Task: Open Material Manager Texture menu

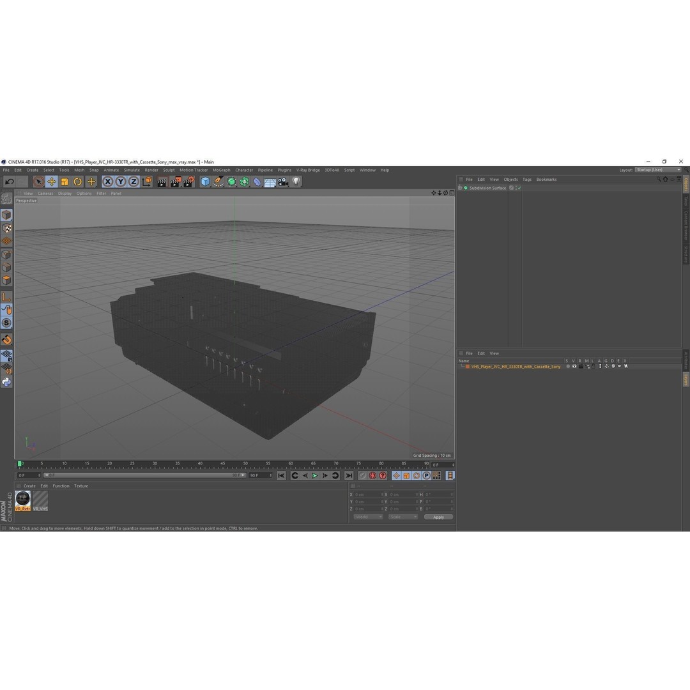Action: coord(81,486)
